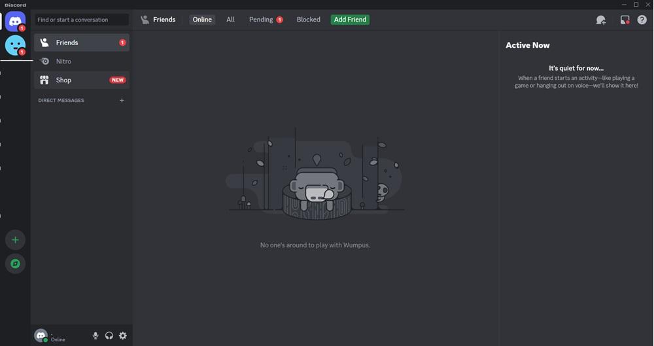The height and width of the screenshot is (346, 654).
Task: Open User Settings gear icon
Action: (123, 336)
